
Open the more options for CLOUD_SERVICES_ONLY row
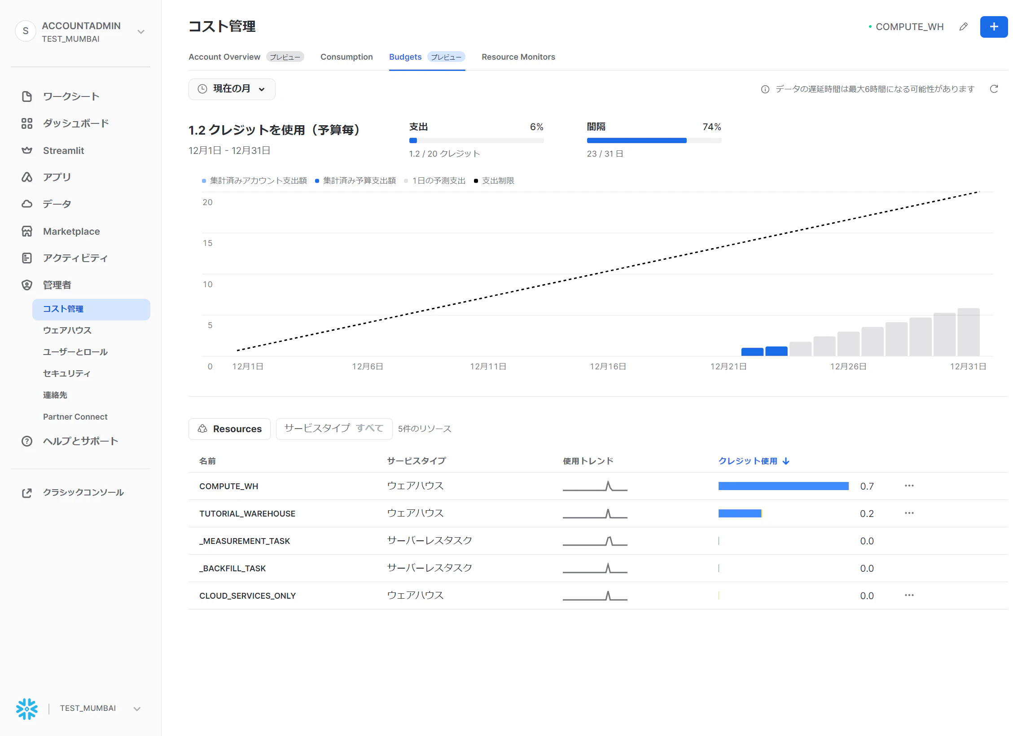909,595
